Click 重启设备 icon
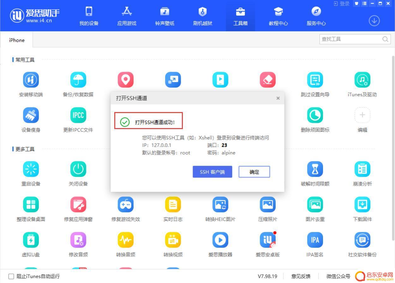Screen dimensions: 395x283 31,169
